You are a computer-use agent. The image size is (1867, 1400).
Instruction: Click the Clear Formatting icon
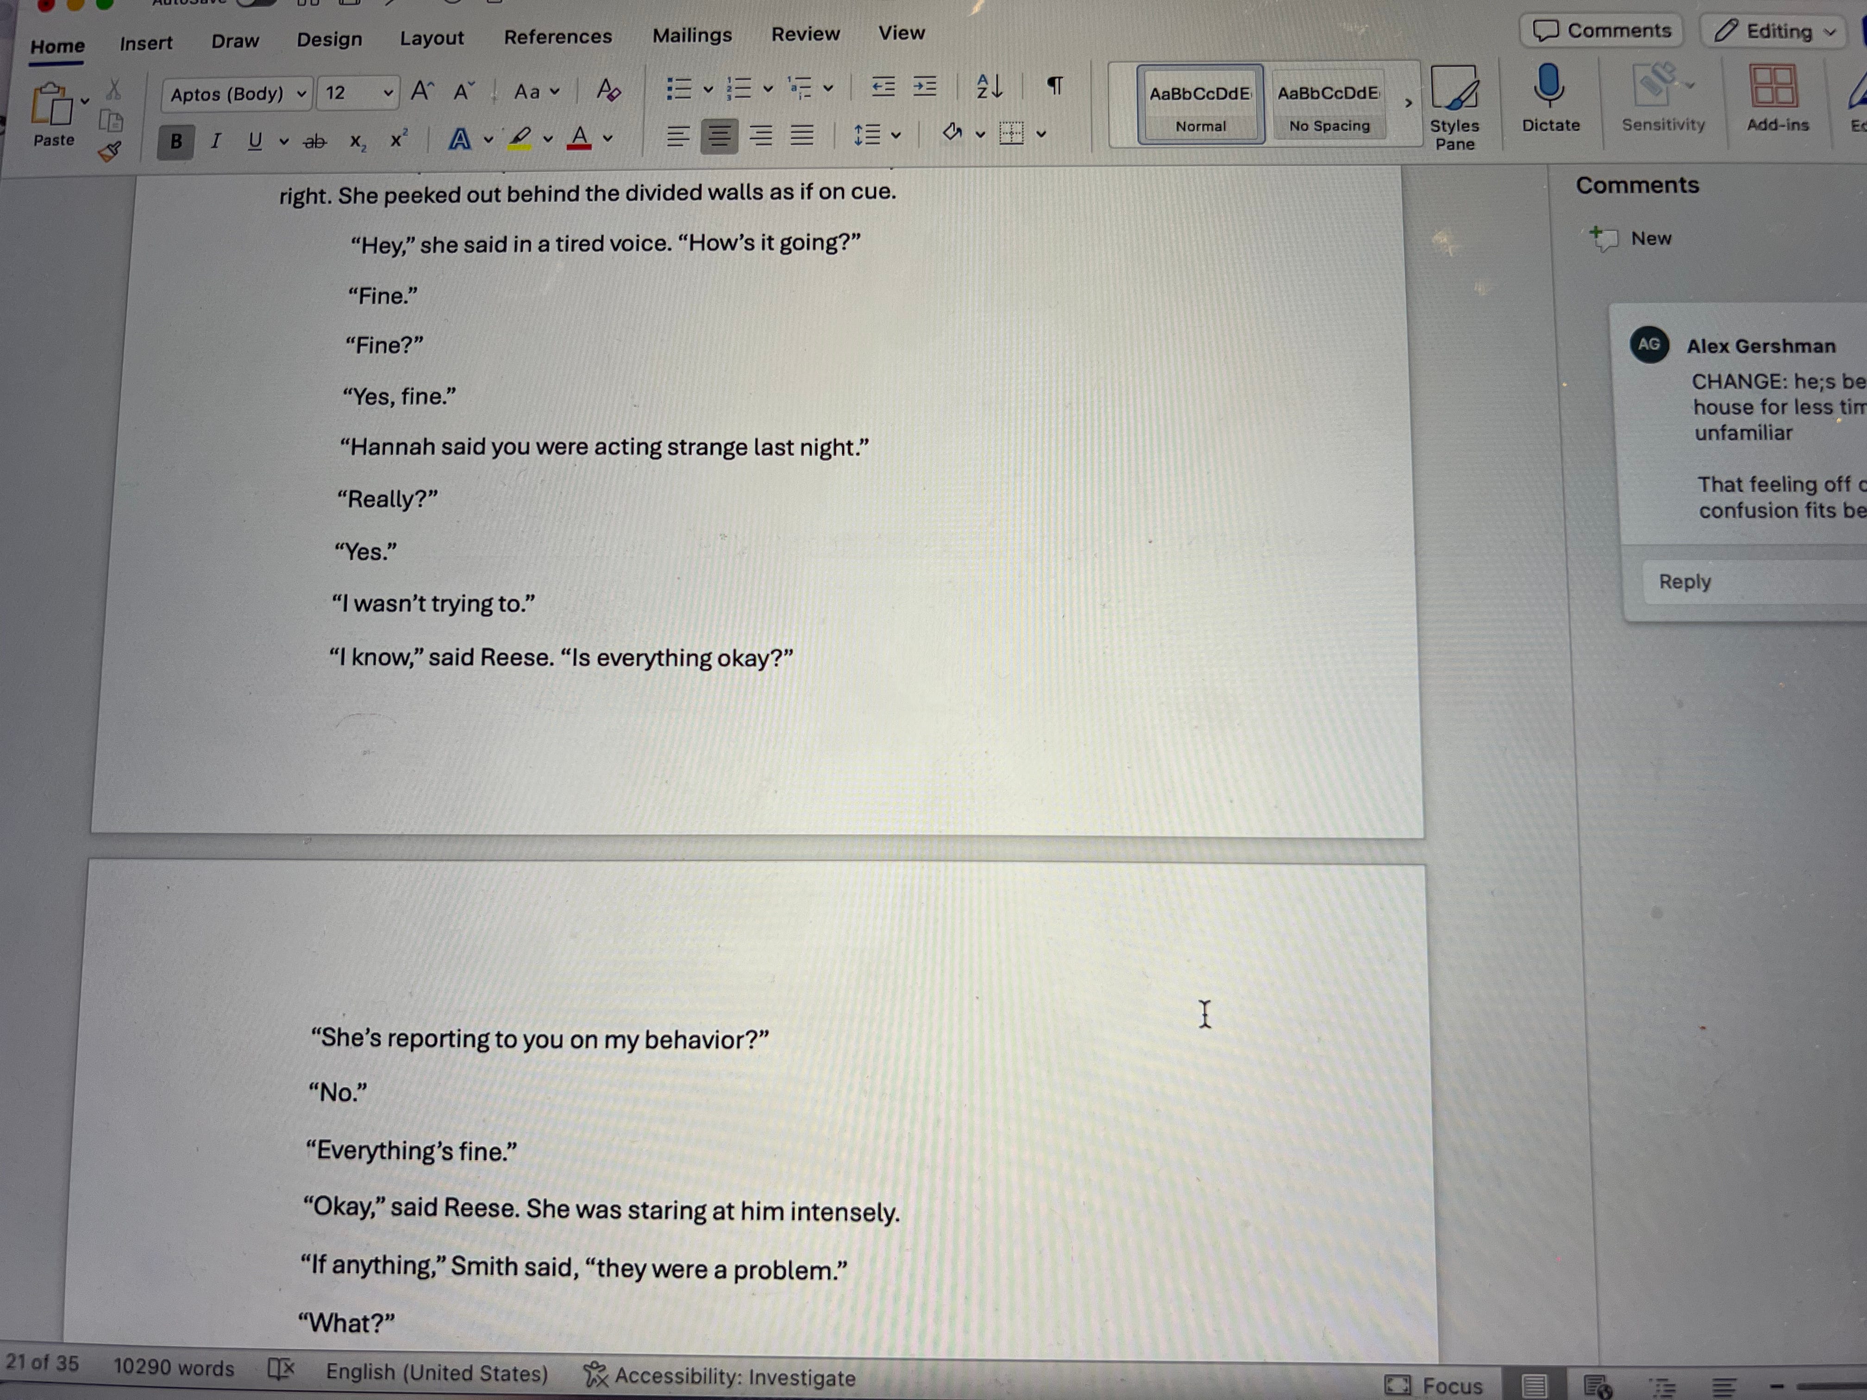coord(608,90)
